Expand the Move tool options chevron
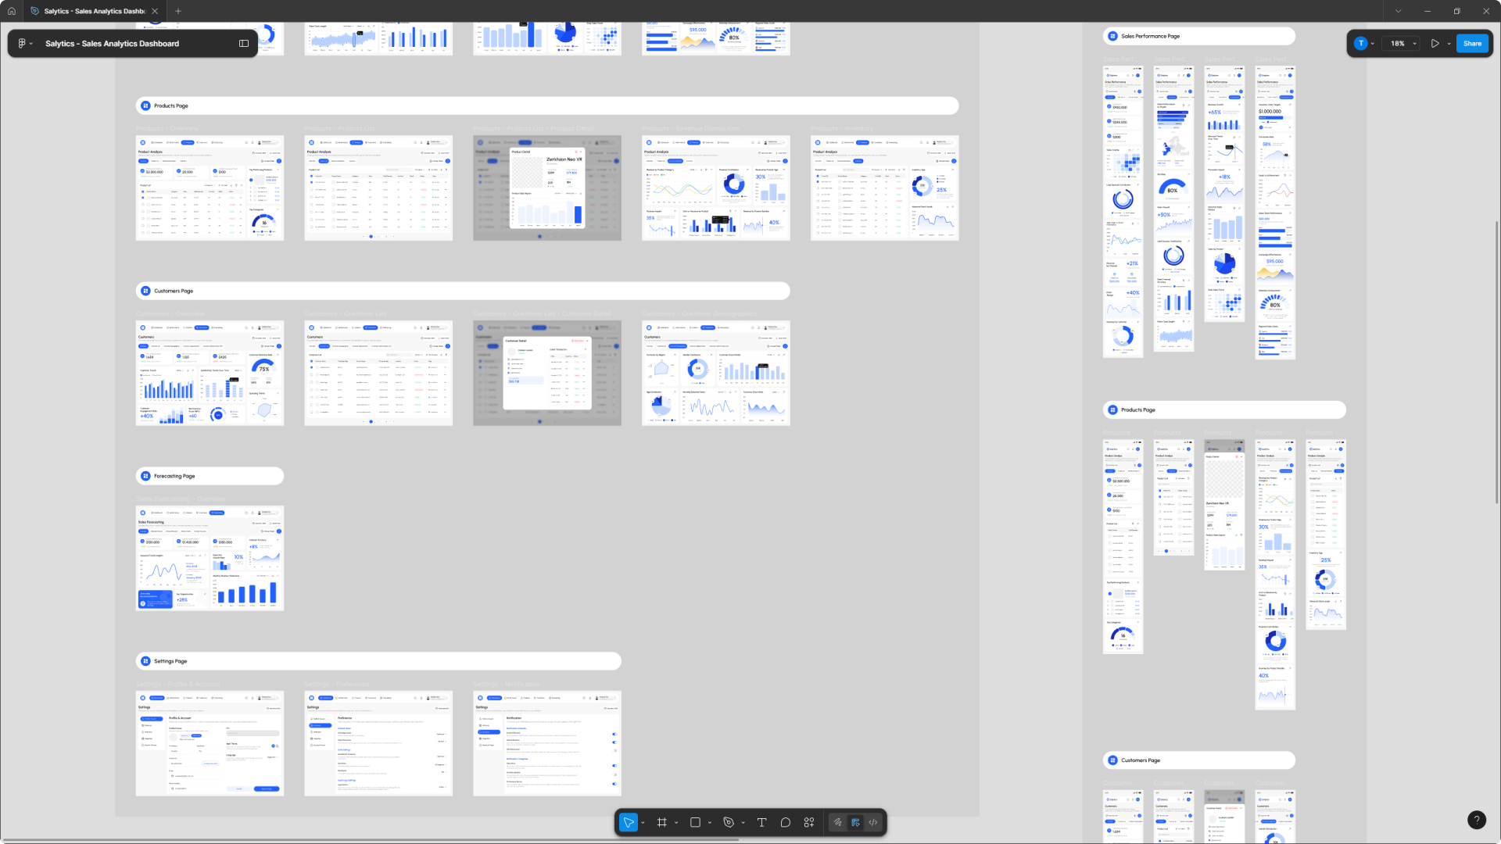Image resolution: width=1501 pixels, height=844 pixels. click(643, 822)
